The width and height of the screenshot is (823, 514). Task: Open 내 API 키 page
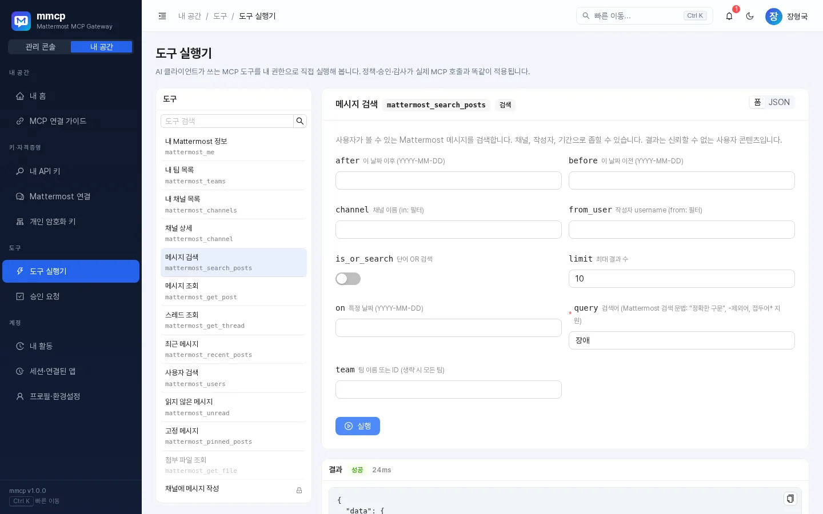click(x=71, y=171)
